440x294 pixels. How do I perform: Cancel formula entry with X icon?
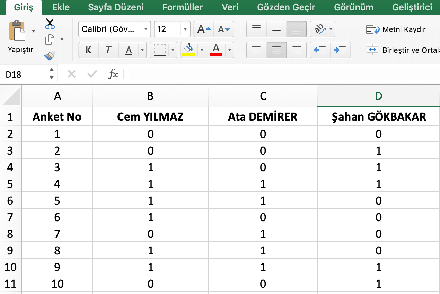pos(72,74)
